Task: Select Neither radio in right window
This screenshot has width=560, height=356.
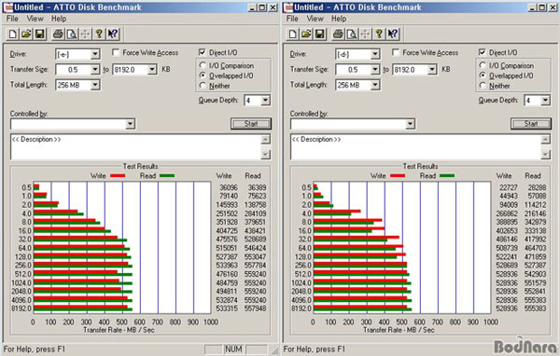Action: pos(483,86)
